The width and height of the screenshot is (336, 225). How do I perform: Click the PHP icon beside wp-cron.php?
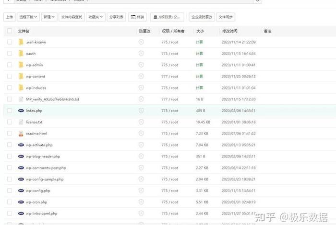tap(21, 202)
